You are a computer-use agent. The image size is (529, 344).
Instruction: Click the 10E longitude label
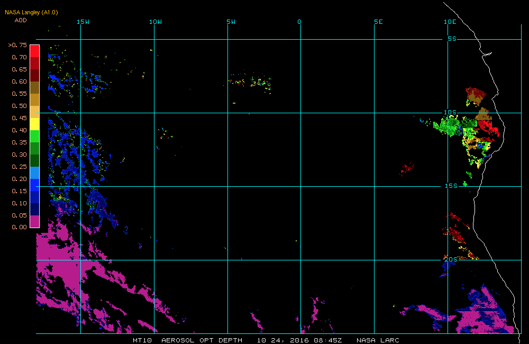450,22
